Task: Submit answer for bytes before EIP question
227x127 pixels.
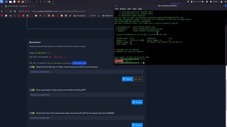Action: (137, 102)
